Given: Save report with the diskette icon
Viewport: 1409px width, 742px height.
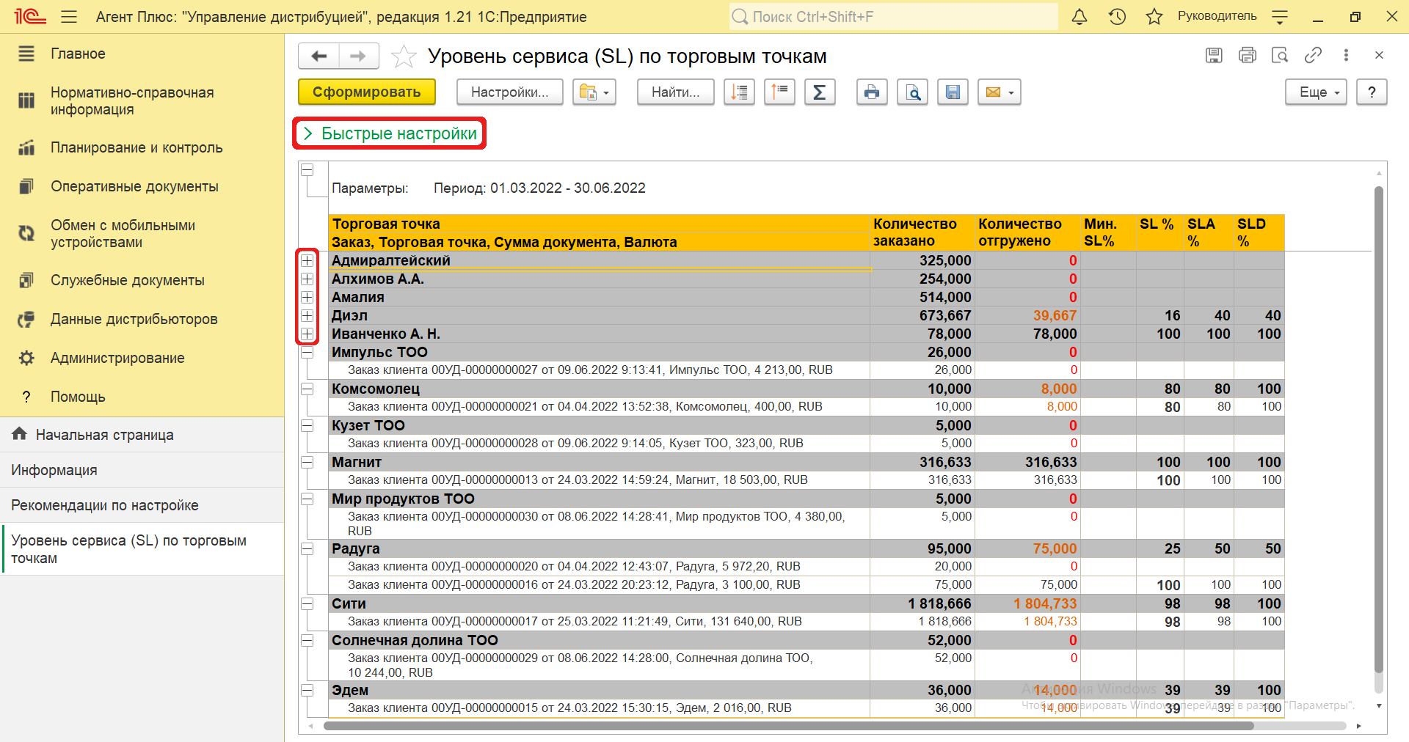Looking at the screenshot, I should [x=953, y=92].
